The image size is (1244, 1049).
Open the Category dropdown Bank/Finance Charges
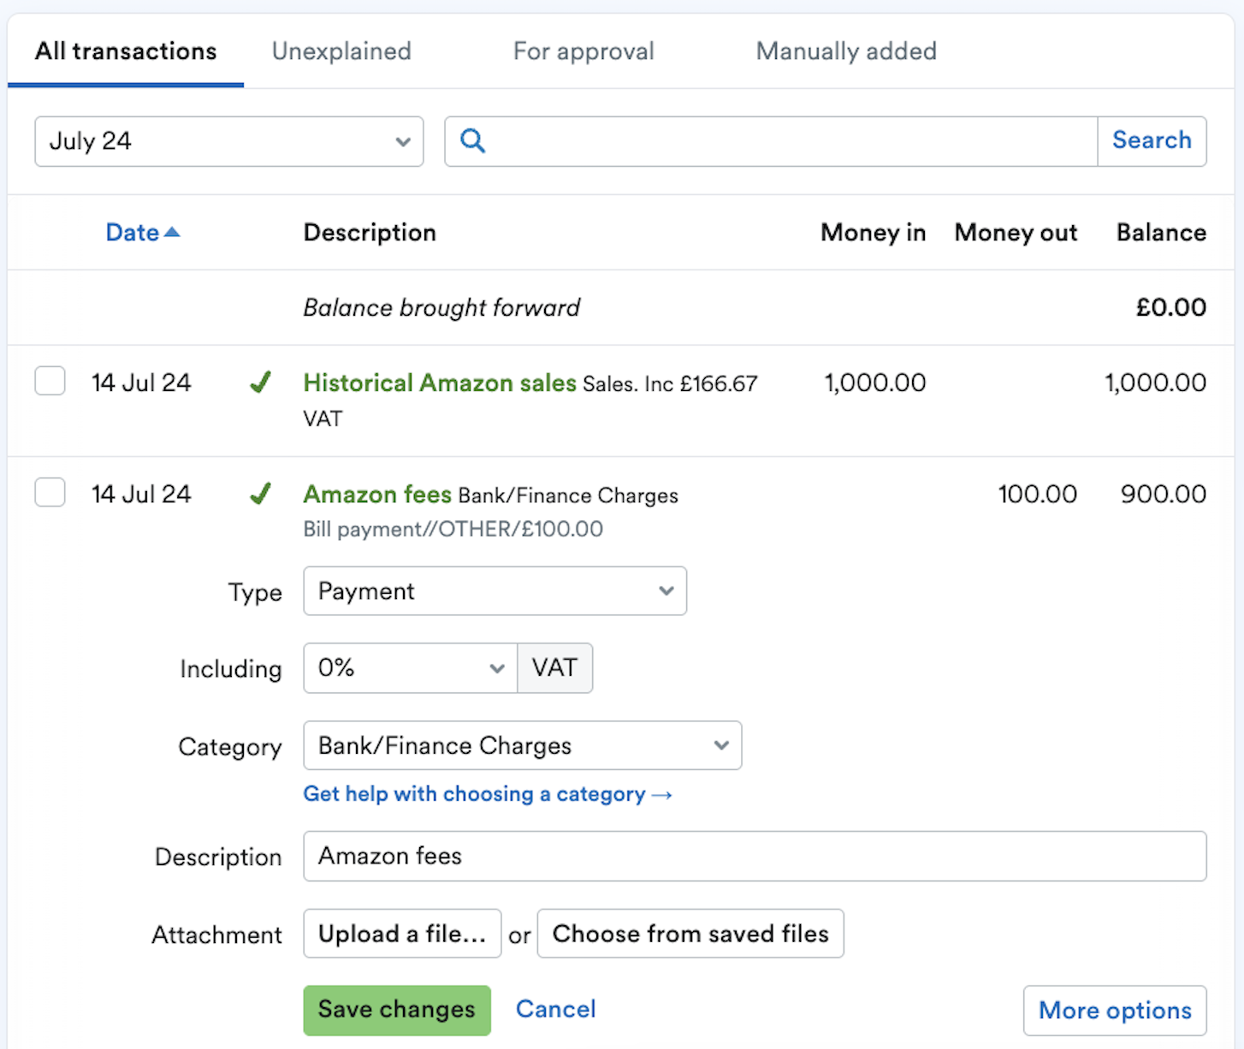tap(522, 745)
